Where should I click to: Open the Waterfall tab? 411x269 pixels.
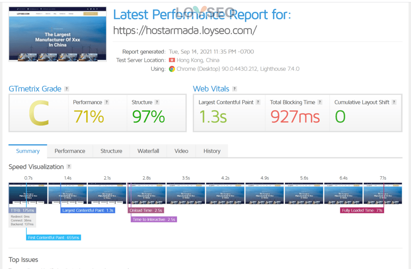149,151
